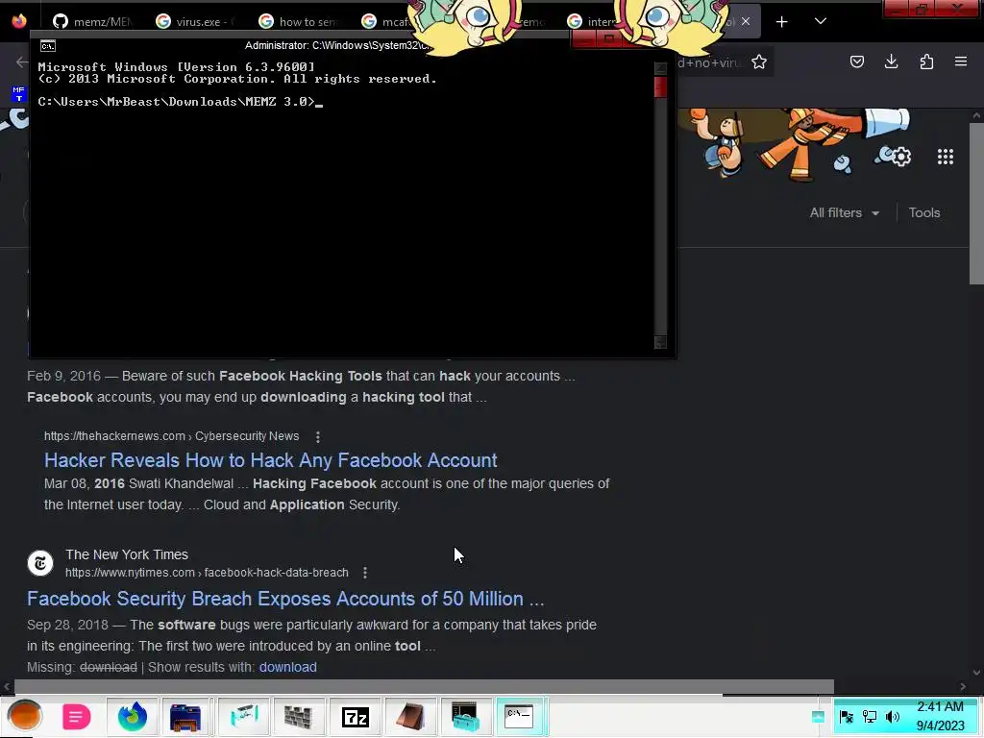Click the Action Center flag tray icon

pos(846,717)
